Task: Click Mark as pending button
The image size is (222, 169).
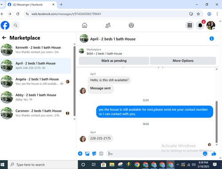Action: click(x=114, y=61)
